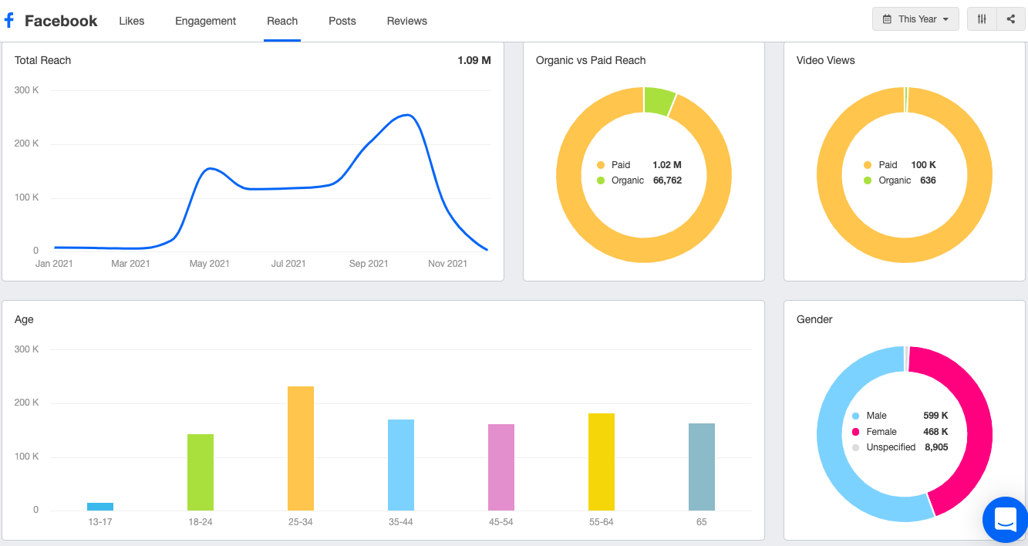This screenshot has height=546, width=1028.
Task: Click the 45-54 pink age bar
Action: coord(501,467)
